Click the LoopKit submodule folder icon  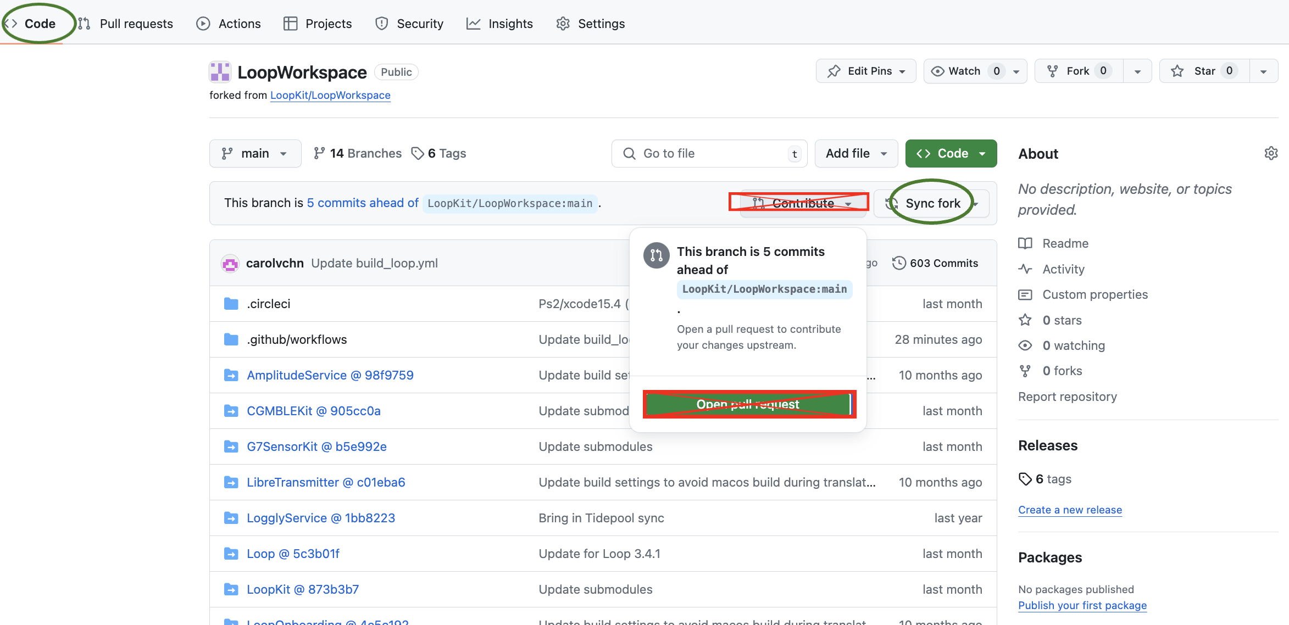click(x=231, y=589)
